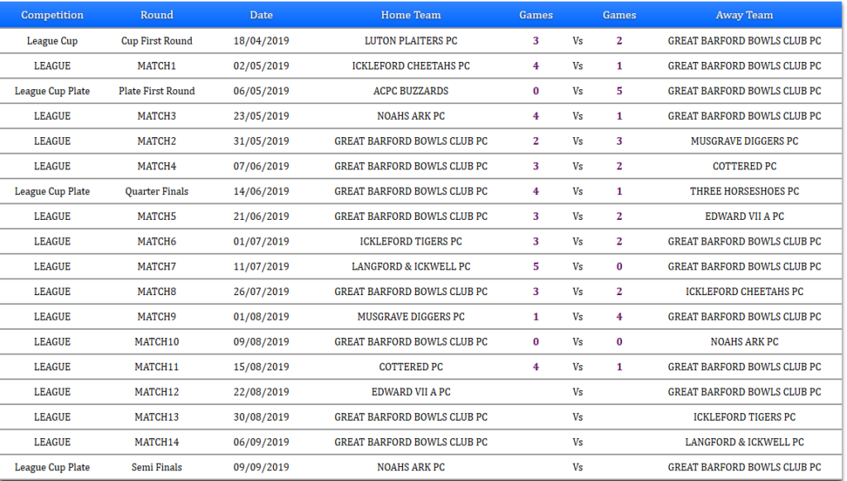847x481 pixels.
Task: Click date 18/04/2019
Action: [261, 41]
